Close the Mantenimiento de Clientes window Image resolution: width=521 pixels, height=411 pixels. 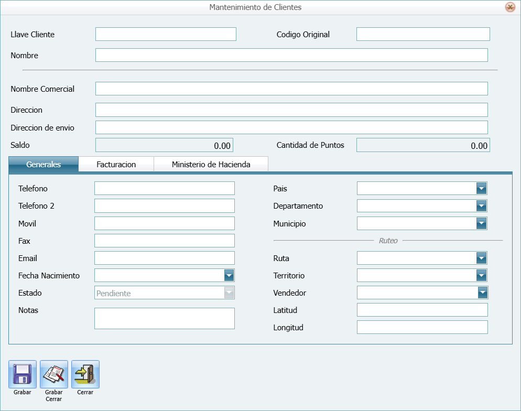point(509,7)
